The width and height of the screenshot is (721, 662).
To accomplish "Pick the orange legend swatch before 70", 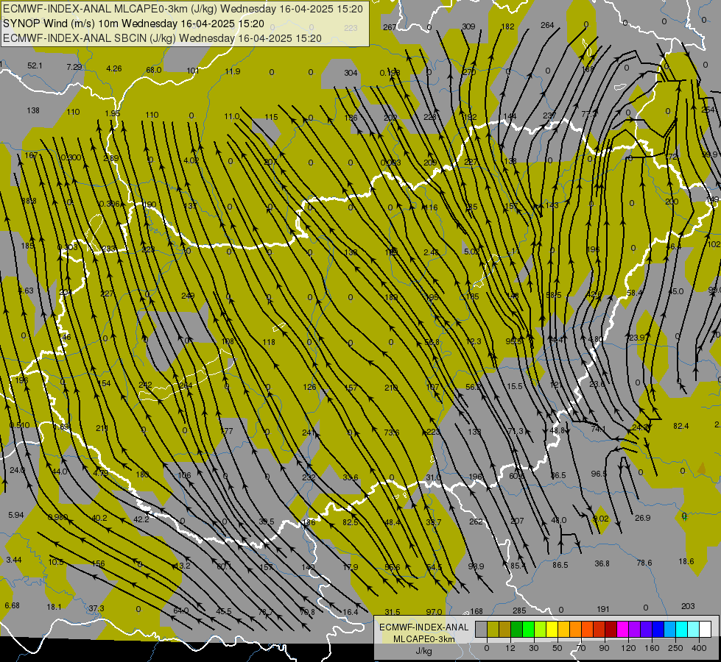I will [x=576, y=629].
